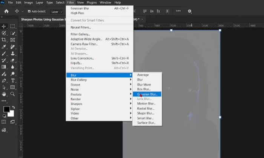Open the Edit Toolbar three-dots menu
Viewport: 264px width, 158px height.
(4, 101)
